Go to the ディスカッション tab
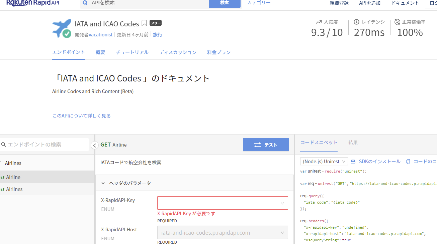The width and height of the screenshot is (437, 244). point(178,52)
